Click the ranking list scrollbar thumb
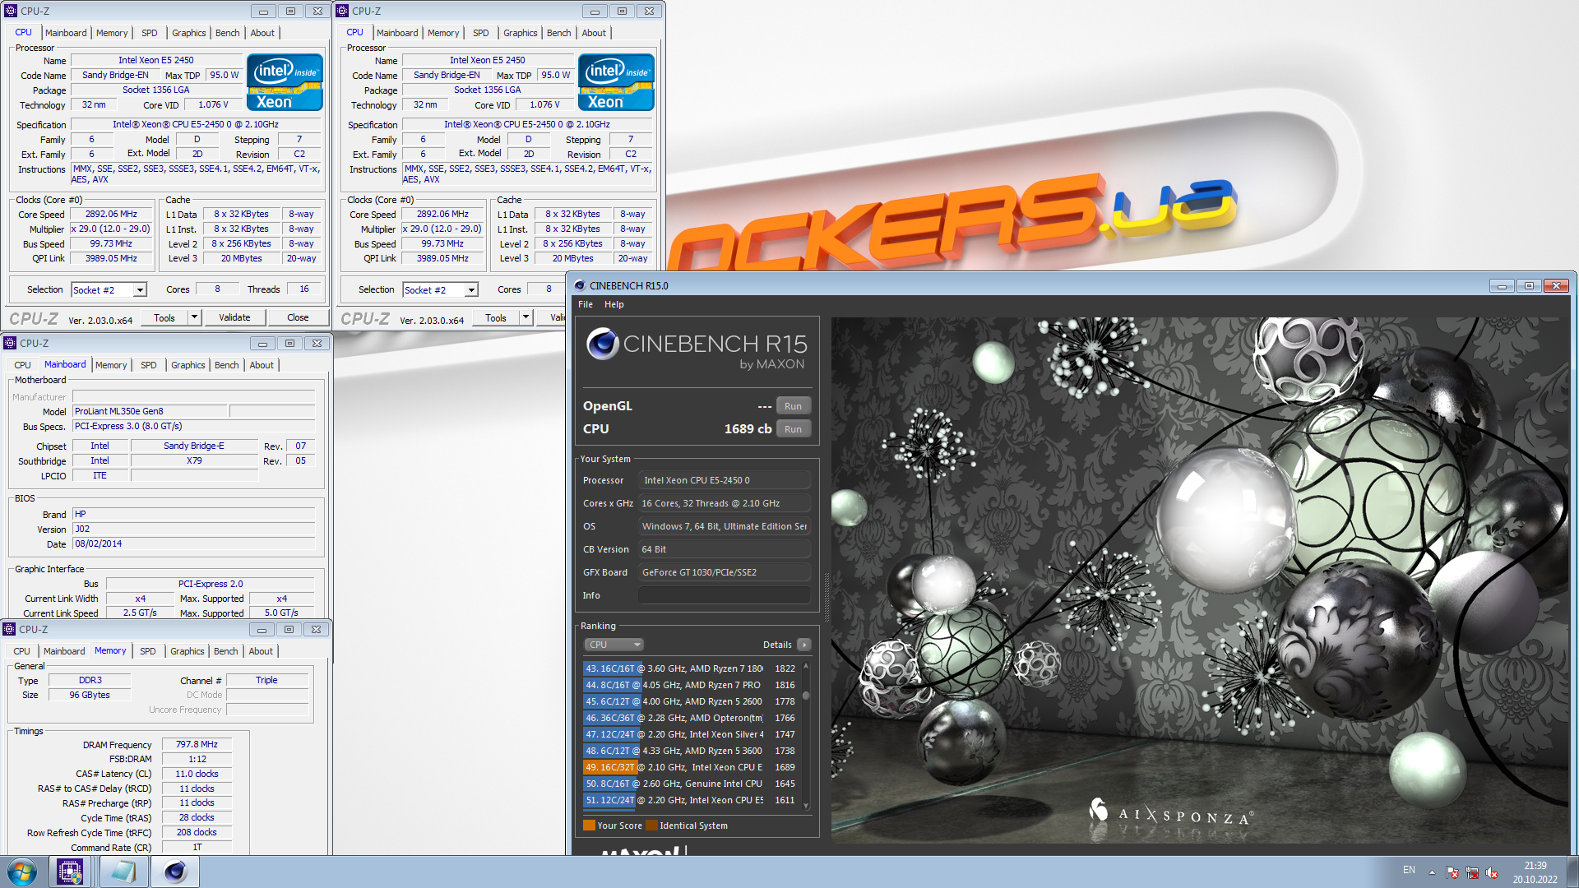Viewport: 1579px width, 888px height. [806, 695]
